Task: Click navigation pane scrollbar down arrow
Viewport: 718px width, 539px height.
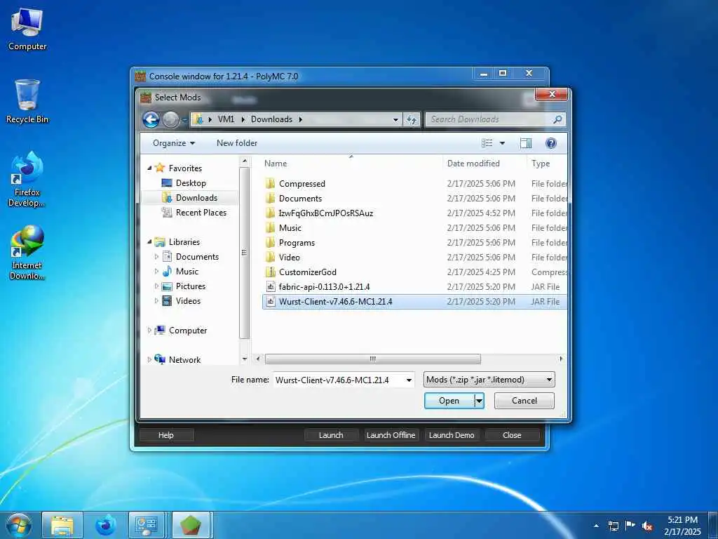Action: pyautogui.click(x=245, y=359)
